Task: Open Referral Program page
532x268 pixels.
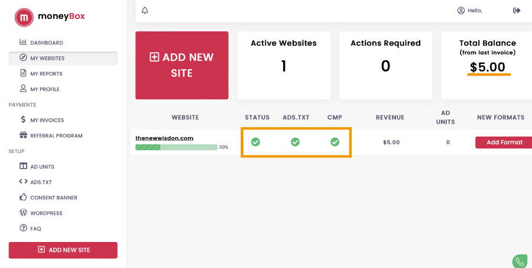Action: click(x=63, y=135)
